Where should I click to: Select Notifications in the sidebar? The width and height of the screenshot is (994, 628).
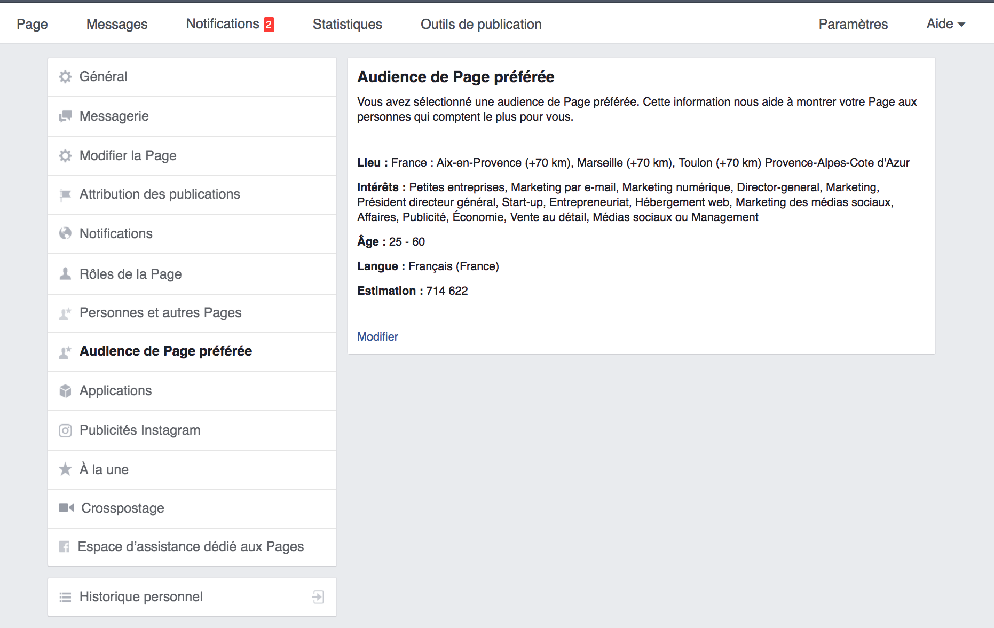[192, 234]
